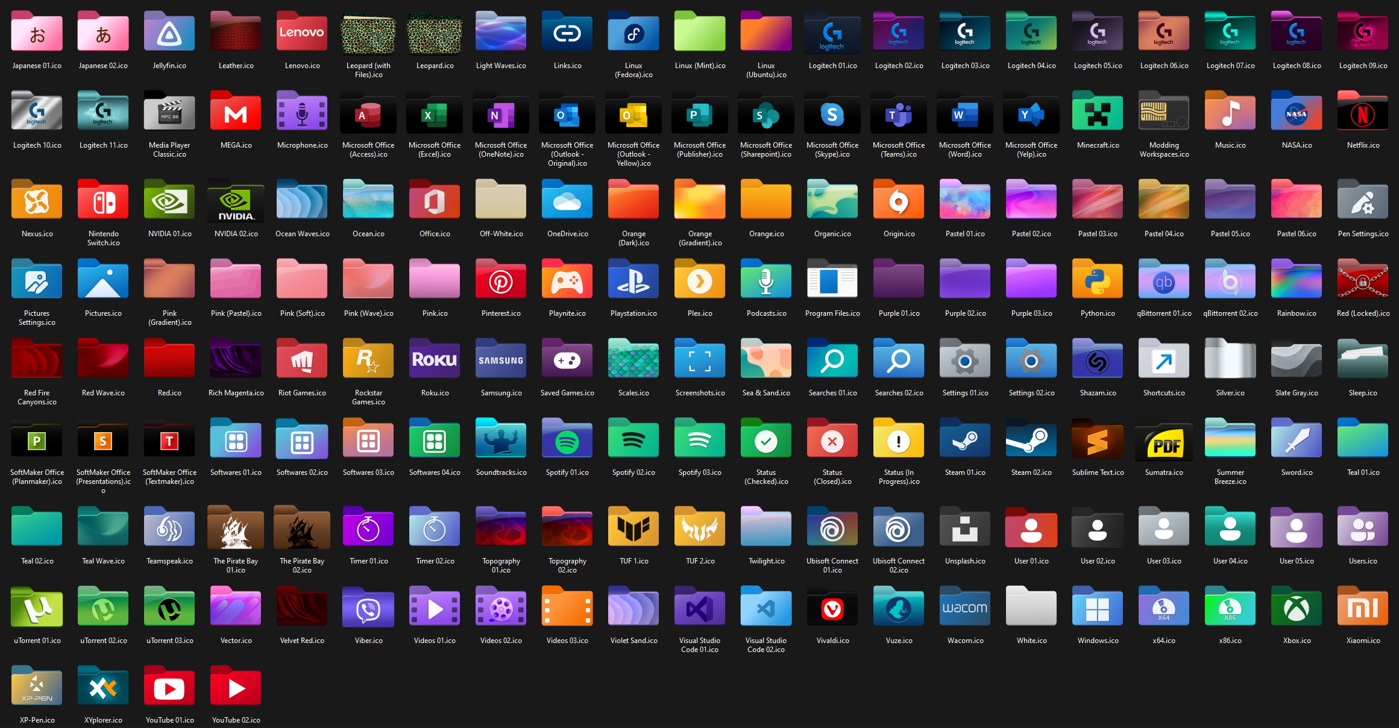Open the Nintendo Switch.ico icon

pyautogui.click(x=103, y=201)
